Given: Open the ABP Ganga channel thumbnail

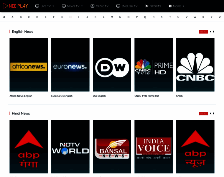Looking at the screenshot, I should [x=29, y=147].
